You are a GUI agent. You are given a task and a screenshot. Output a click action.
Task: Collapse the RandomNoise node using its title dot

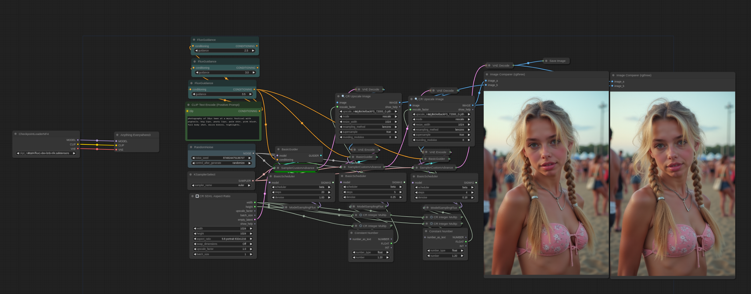click(x=191, y=147)
